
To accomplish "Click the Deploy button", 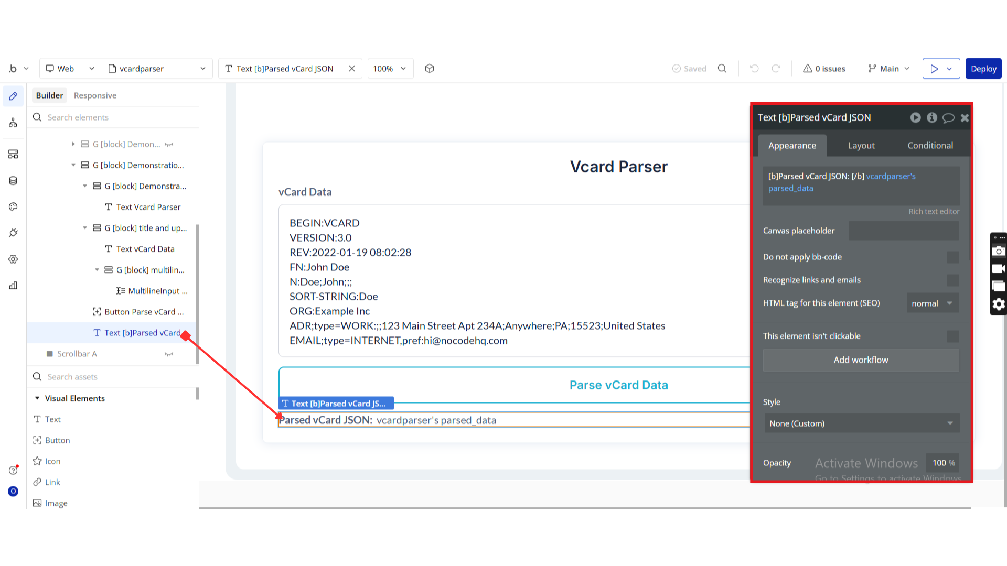I will point(983,69).
